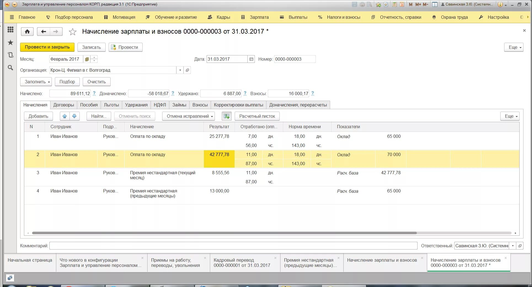Close the Премия нестандартная window tab
532x287 pixels.
coord(338,258)
